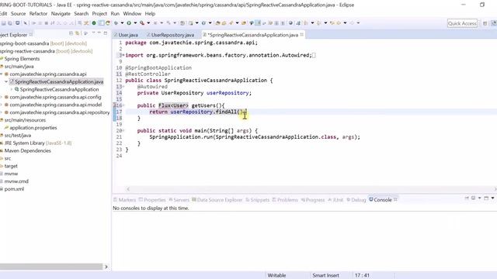Select the spring-boot-cassandra project
Image resolution: width=497 pixels, height=279 pixels.
(43, 43)
